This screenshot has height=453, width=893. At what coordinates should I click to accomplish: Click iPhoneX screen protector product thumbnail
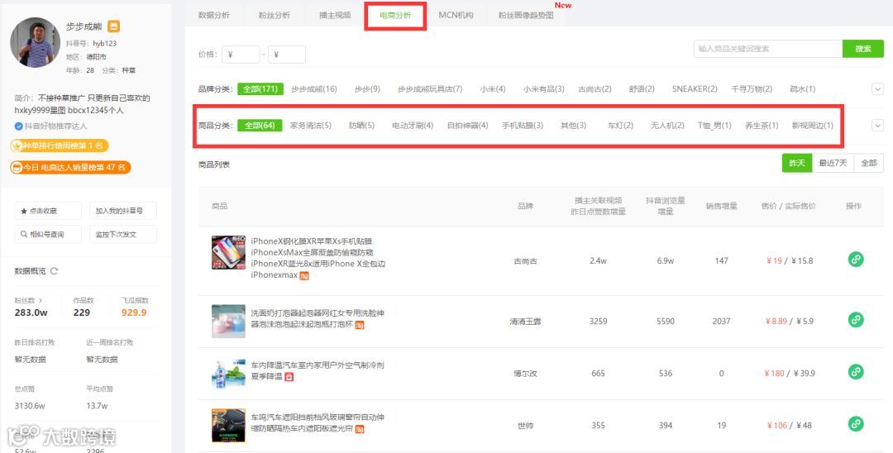[x=228, y=253]
